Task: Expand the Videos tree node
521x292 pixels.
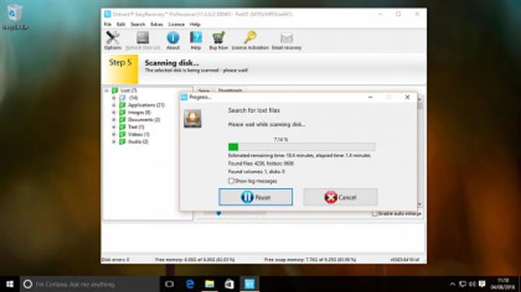Action: point(114,134)
